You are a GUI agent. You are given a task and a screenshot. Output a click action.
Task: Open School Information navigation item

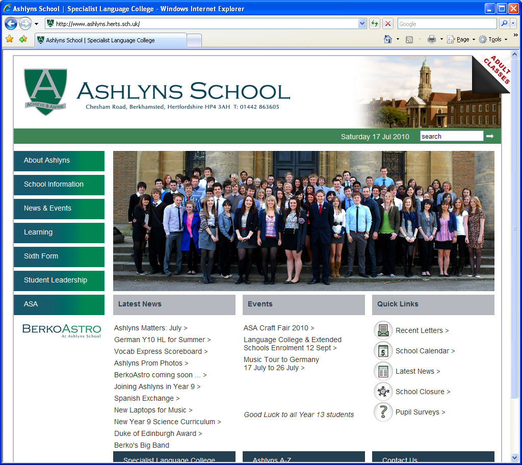click(x=59, y=185)
